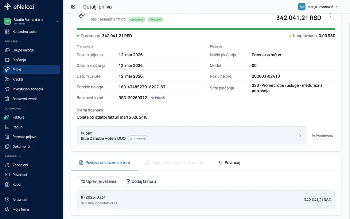This screenshot has width=350, height=219.
Task: Open Fakture document icon
Action: click(7, 117)
